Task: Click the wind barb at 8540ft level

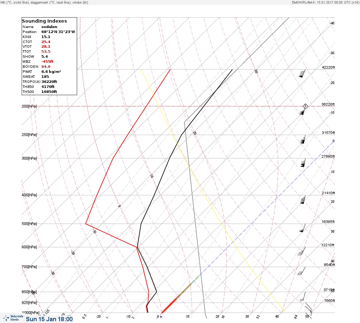Action: 302,271
